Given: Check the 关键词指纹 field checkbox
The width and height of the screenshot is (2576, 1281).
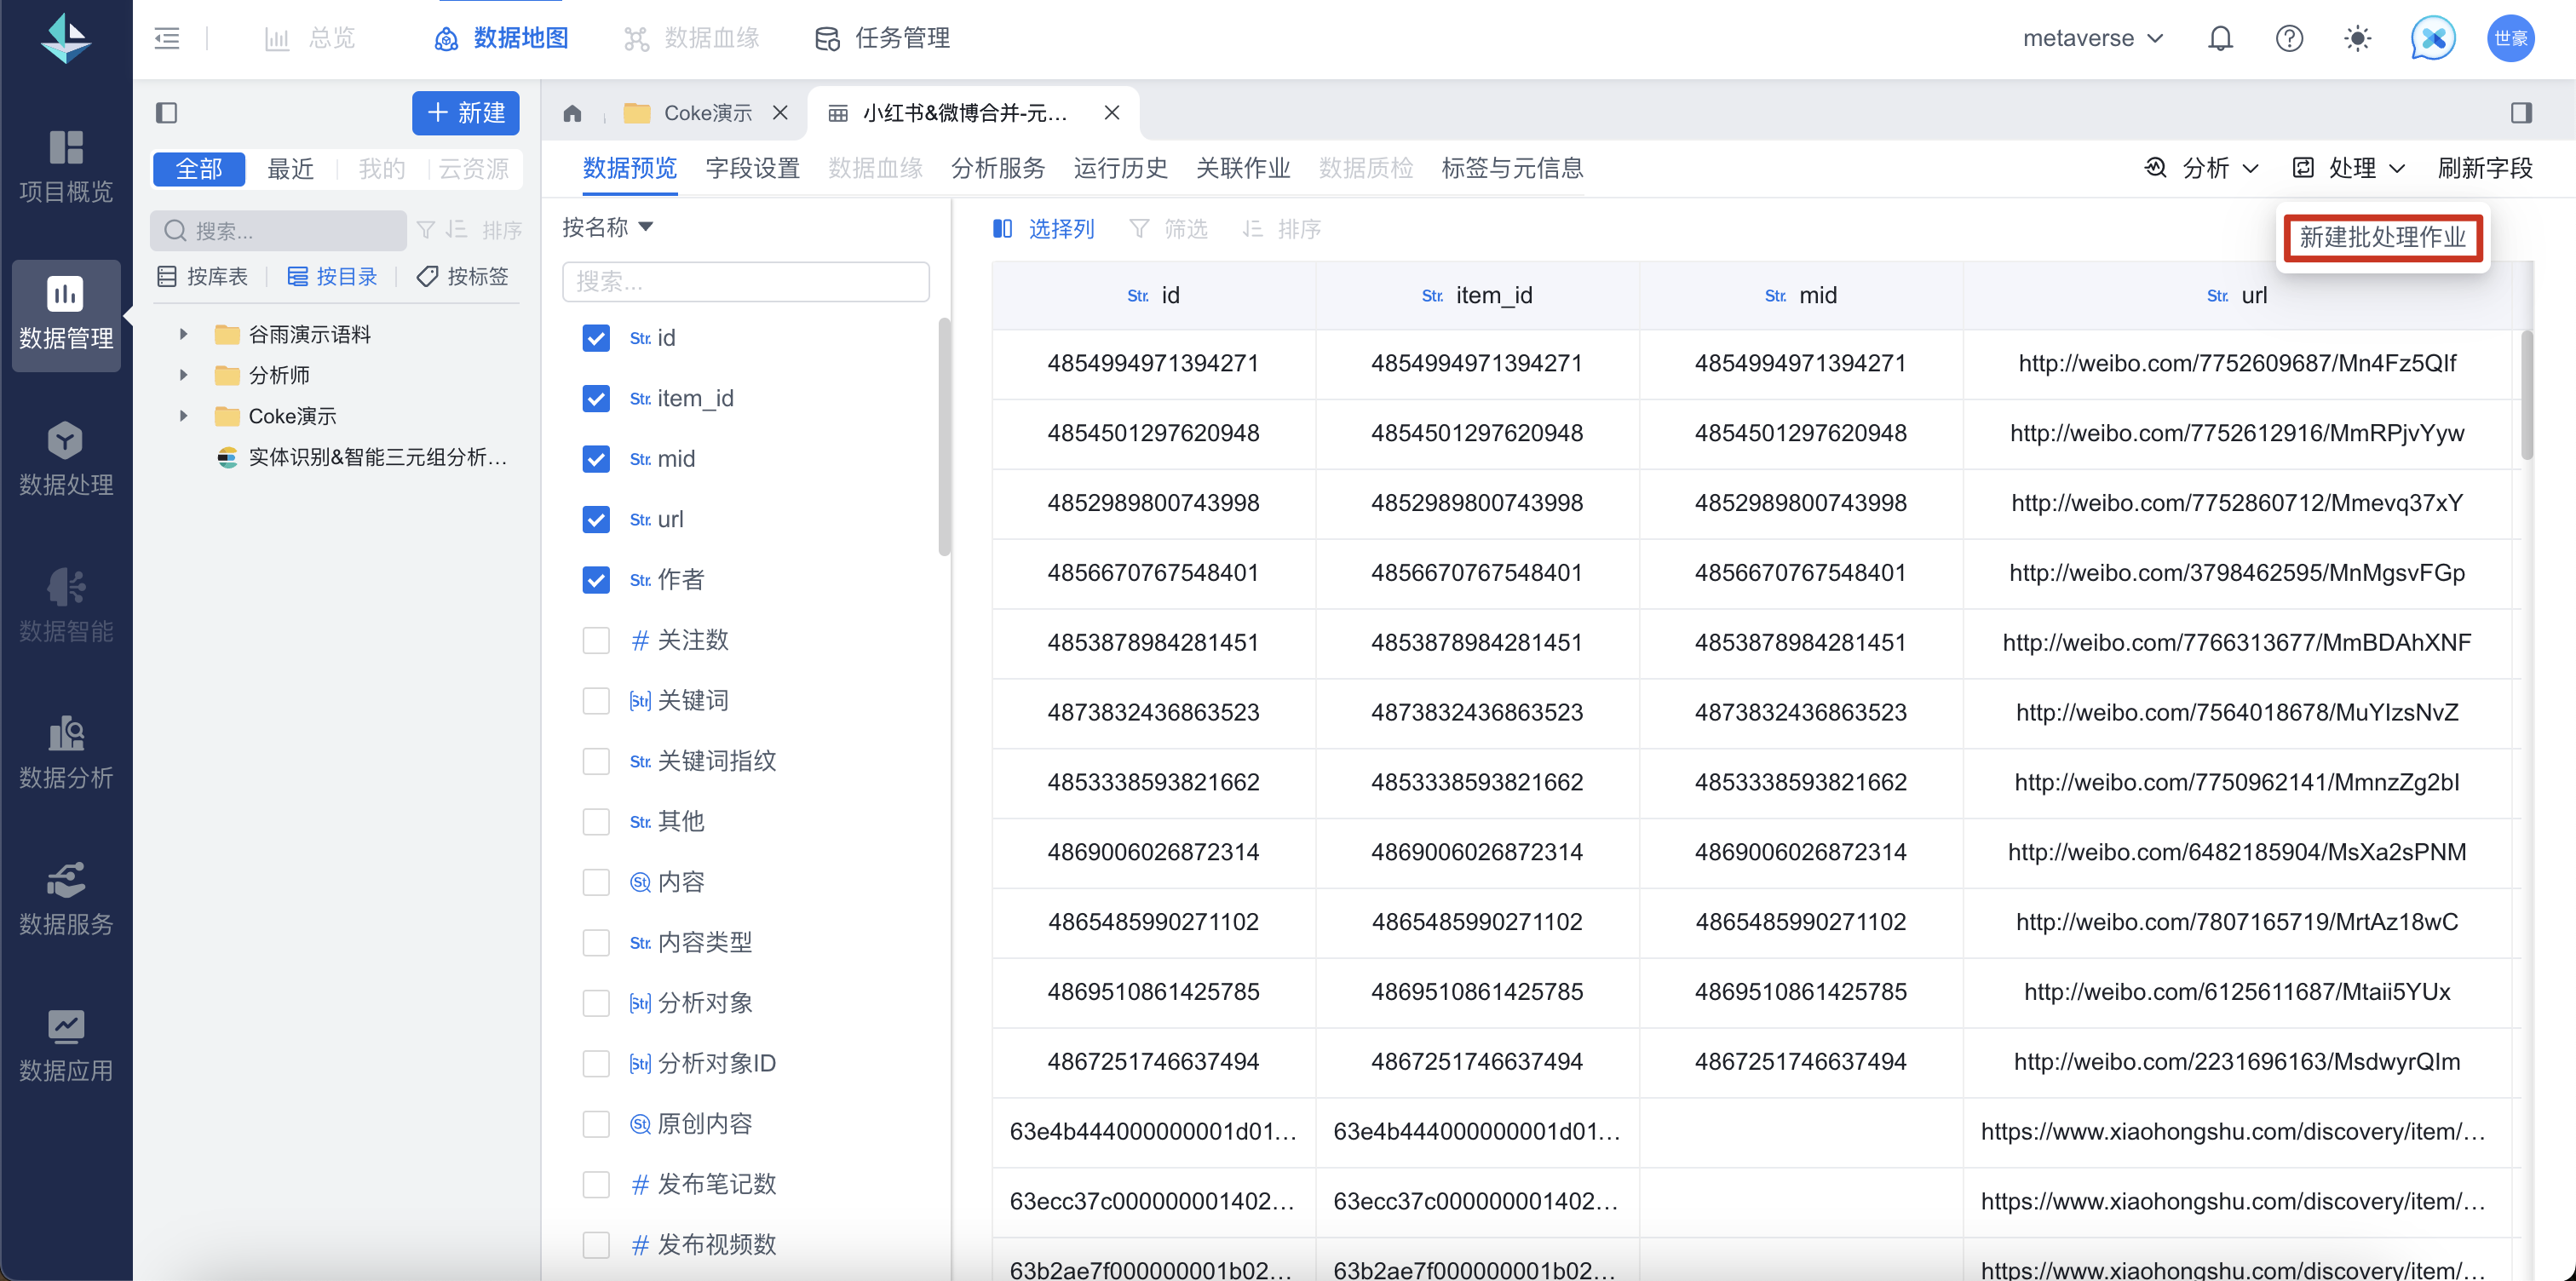Looking at the screenshot, I should click(x=596, y=761).
